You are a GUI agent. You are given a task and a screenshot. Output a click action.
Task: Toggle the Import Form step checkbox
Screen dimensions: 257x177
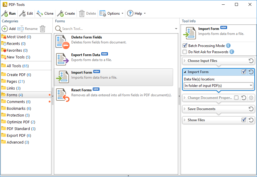pyautogui.click(x=244, y=72)
